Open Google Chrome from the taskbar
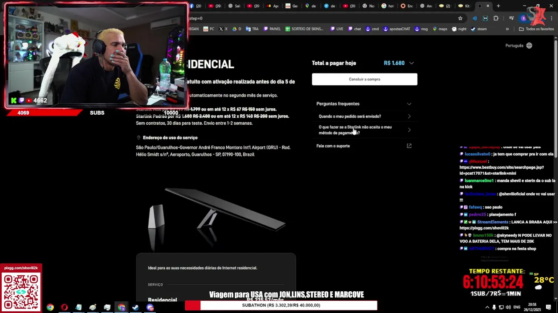 (x=50, y=308)
